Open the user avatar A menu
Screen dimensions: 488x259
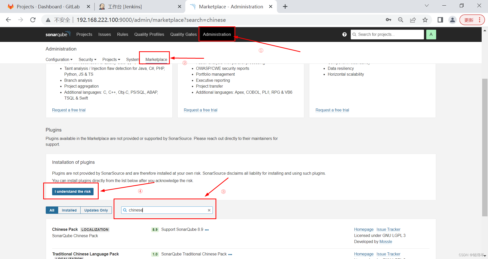click(431, 34)
